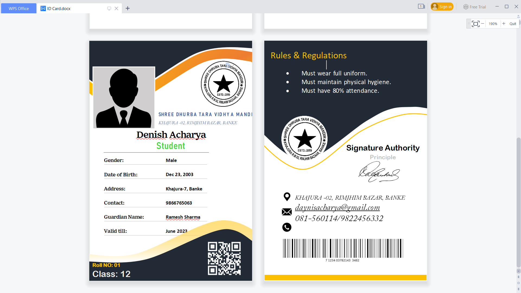Click the daynisacharya@gmail.com email link
Viewport: 521px width, 293px height.
337,208
